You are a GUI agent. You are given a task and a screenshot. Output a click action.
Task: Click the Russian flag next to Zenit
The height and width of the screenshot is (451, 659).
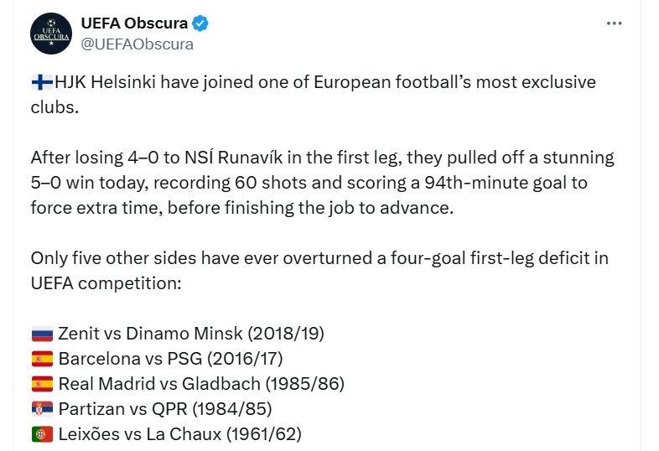(42, 334)
